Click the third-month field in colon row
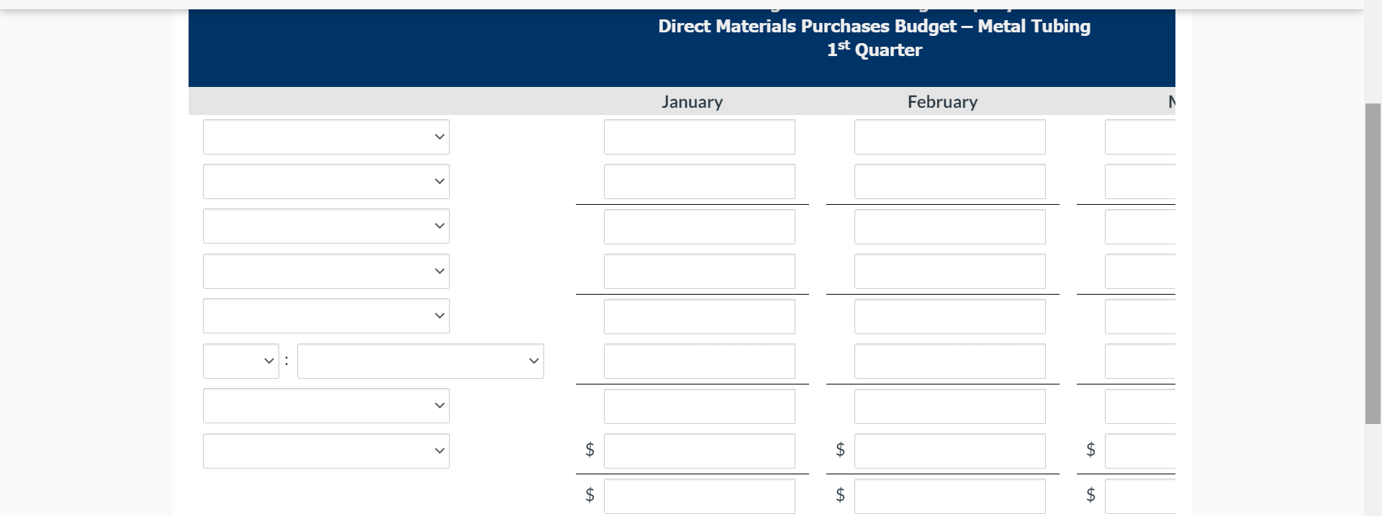 (1140, 361)
